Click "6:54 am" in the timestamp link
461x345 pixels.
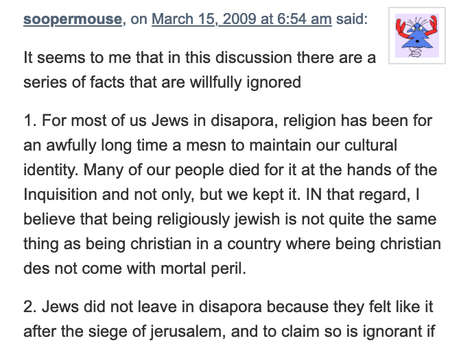[305, 19]
